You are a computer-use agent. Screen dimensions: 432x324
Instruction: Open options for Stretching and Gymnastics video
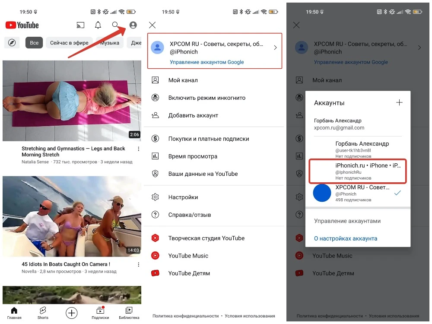[138, 149]
